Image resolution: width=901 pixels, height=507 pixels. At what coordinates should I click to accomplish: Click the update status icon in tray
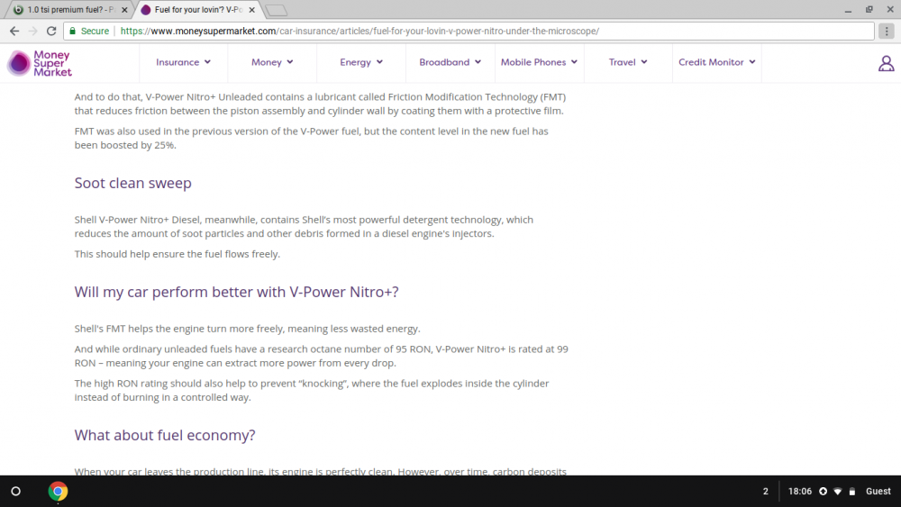point(823,492)
